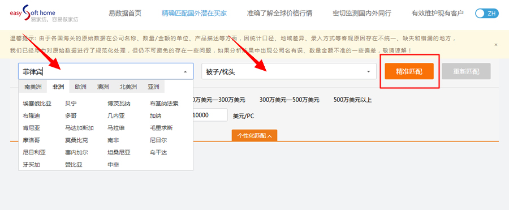Choose 南非 from the country list
Viewport: 509px width, 210px height.
(113, 140)
